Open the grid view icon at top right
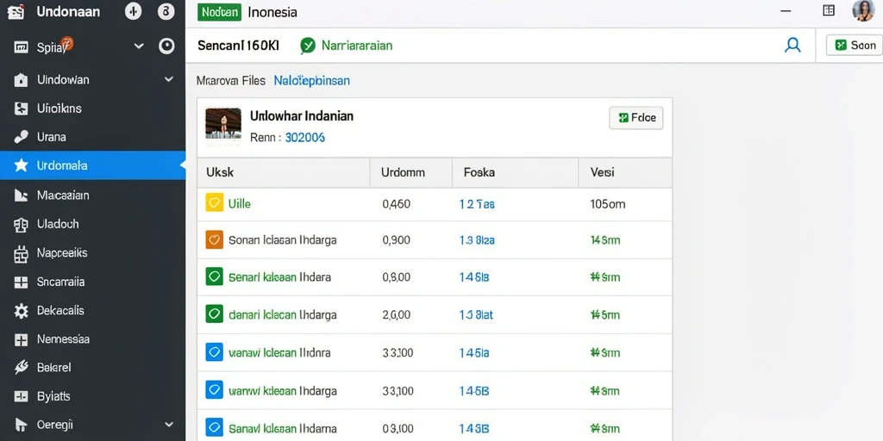The width and height of the screenshot is (883, 441). pyautogui.click(x=829, y=10)
